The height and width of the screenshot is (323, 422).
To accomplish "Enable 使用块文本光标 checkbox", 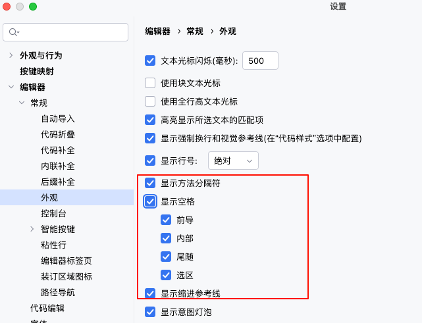I will pyautogui.click(x=150, y=83).
